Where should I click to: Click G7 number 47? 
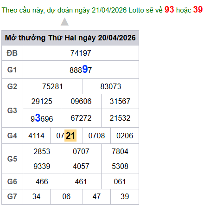(x=96, y=196)
